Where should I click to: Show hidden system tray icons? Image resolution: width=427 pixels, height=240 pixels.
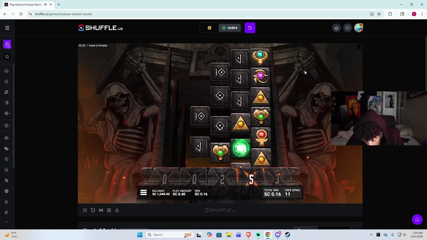(x=371, y=235)
